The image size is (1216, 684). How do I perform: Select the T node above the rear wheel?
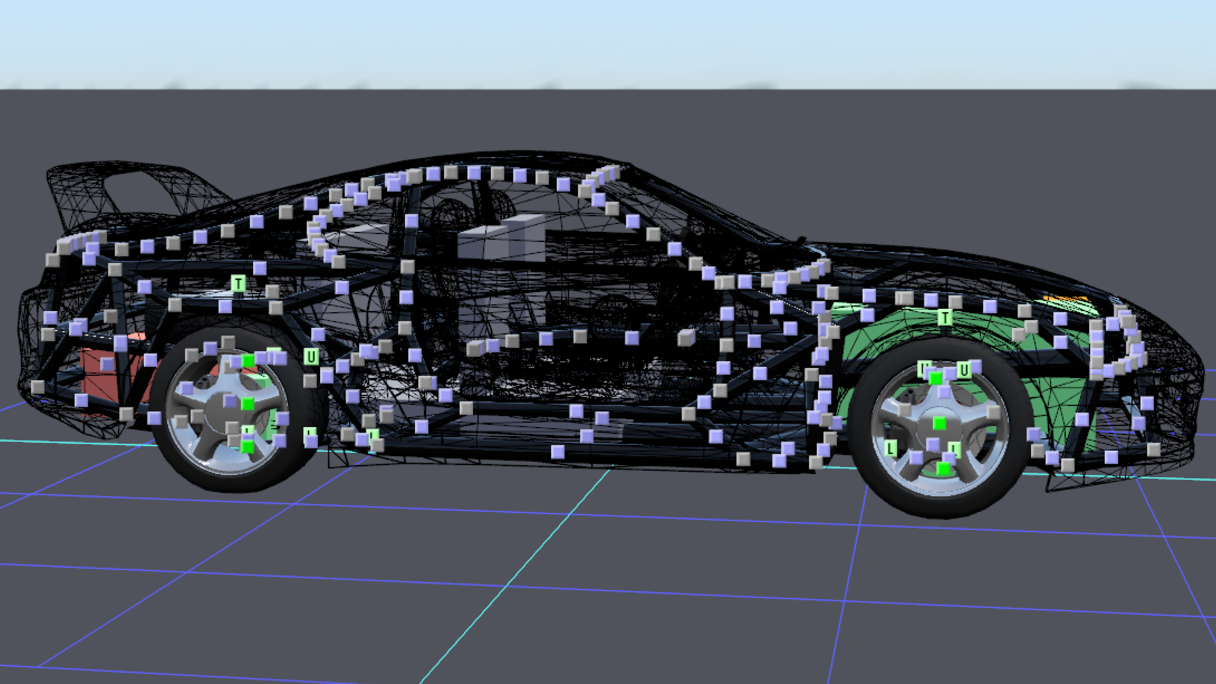pos(238,284)
